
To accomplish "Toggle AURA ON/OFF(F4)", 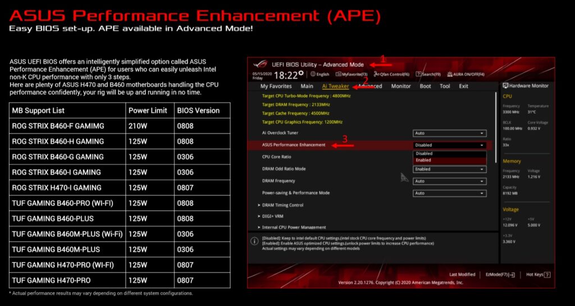I will [466, 74].
